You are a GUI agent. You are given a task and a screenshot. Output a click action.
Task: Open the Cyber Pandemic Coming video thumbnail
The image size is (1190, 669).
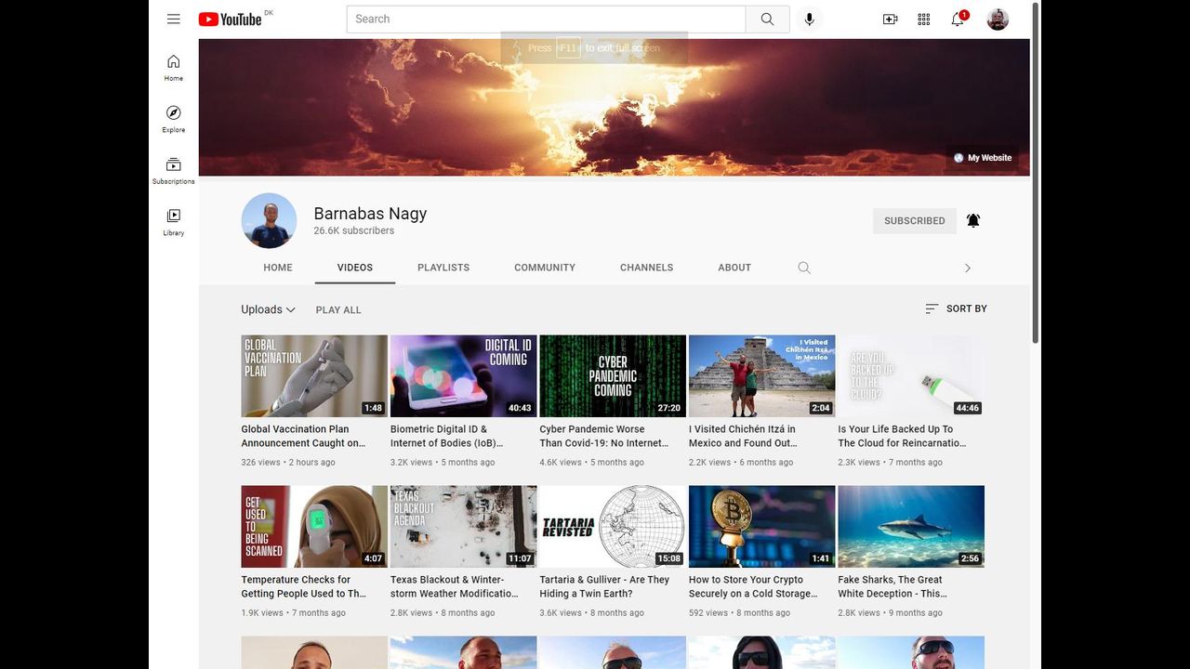click(x=613, y=375)
